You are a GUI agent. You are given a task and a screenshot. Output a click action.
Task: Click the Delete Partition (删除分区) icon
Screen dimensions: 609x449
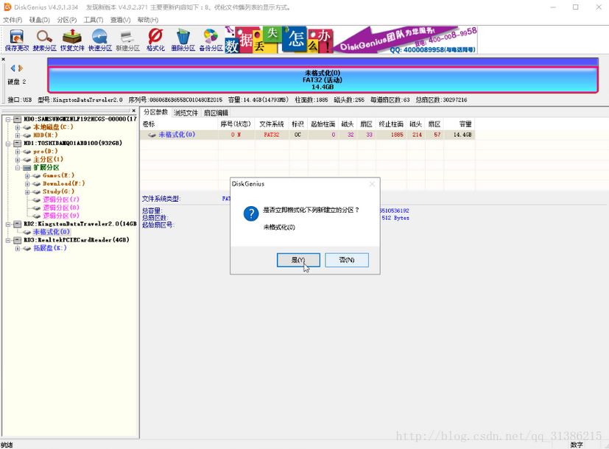(183, 40)
